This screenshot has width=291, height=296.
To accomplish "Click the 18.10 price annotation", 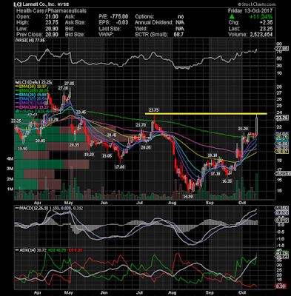I will point(213,155).
